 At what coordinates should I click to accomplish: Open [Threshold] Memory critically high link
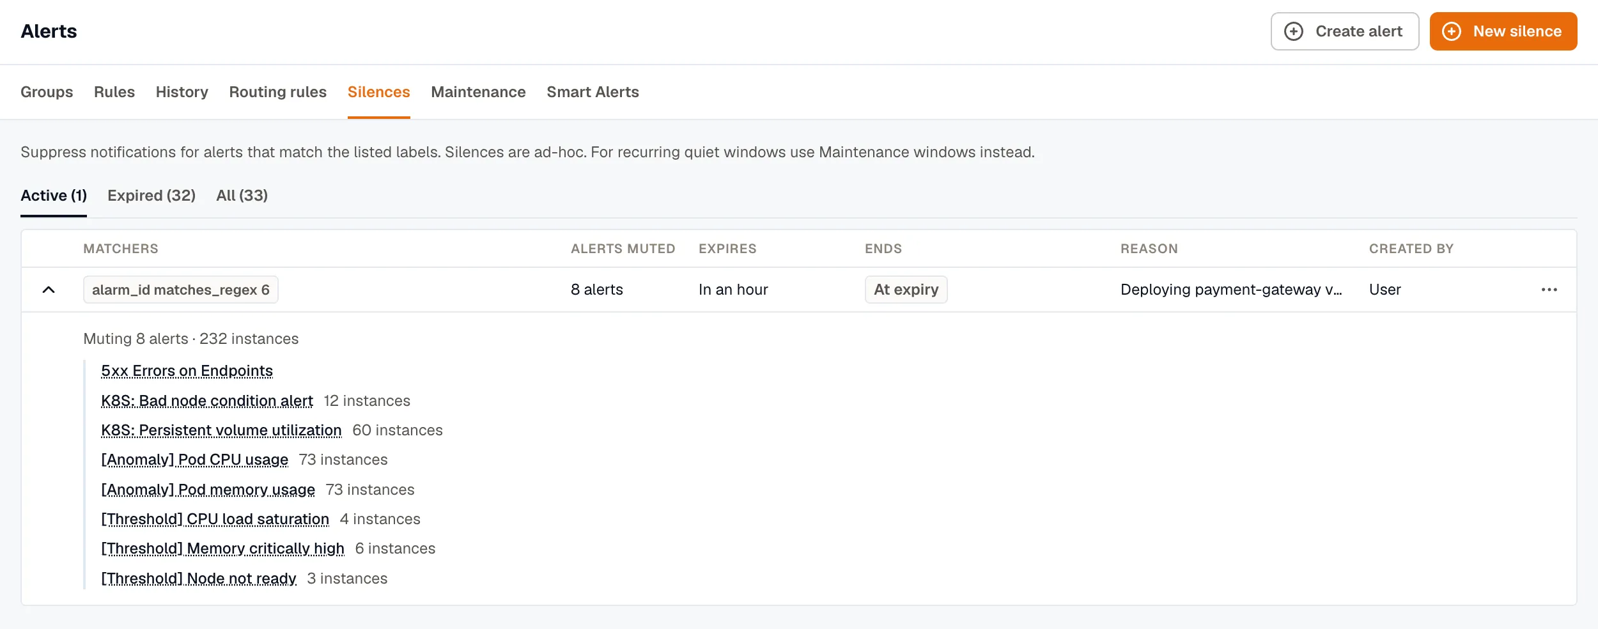tap(223, 548)
